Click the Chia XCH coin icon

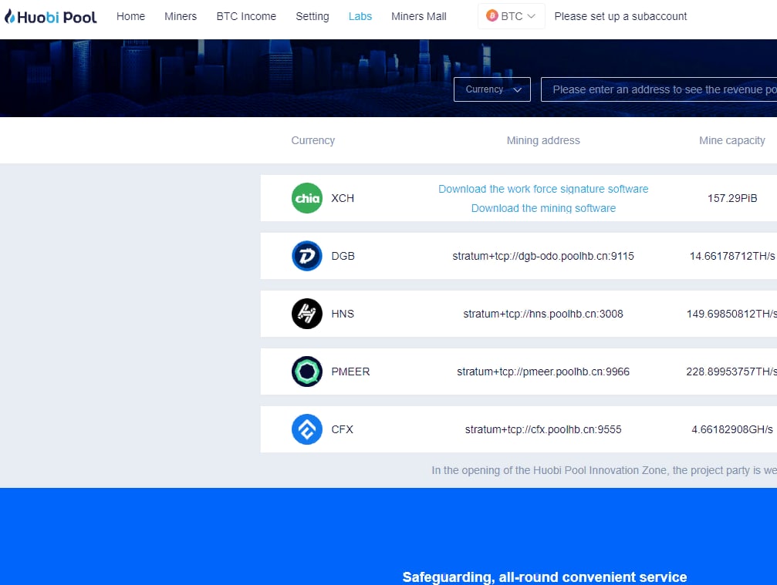tap(307, 198)
